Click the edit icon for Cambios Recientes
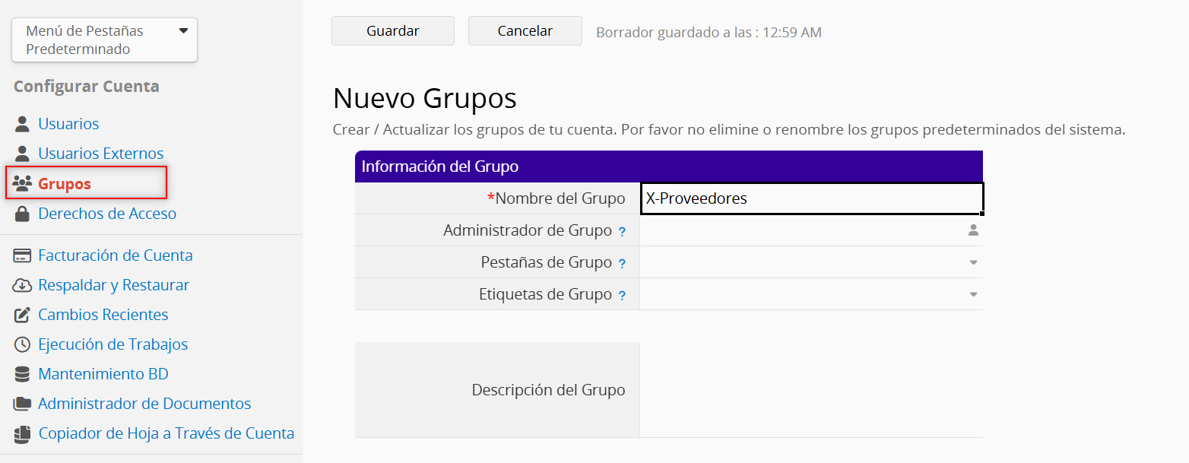This screenshot has height=463, width=1189. tap(23, 315)
